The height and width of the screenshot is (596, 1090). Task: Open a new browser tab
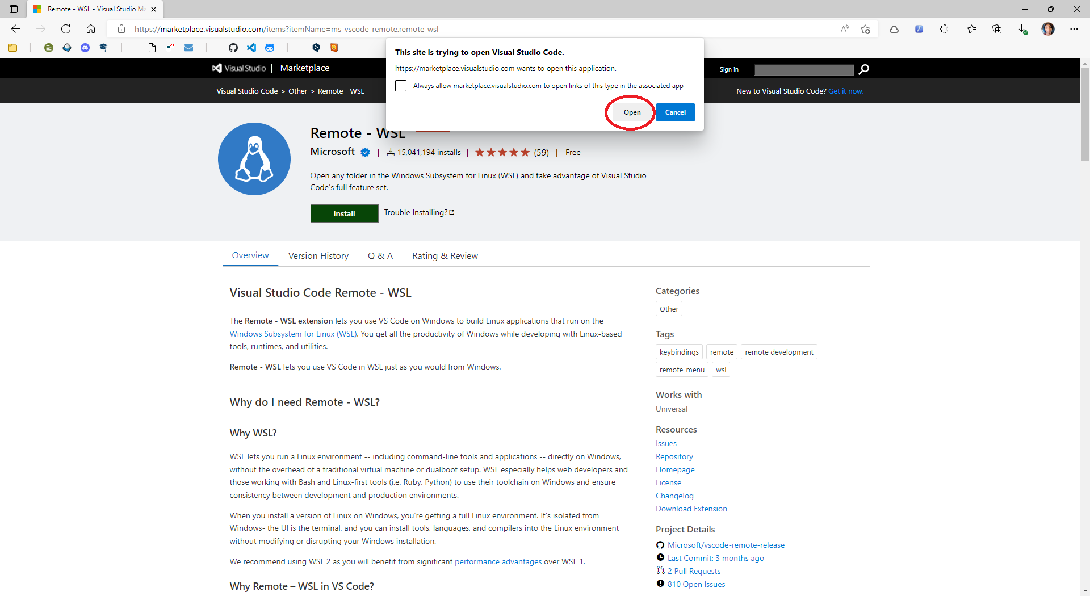coord(173,9)
